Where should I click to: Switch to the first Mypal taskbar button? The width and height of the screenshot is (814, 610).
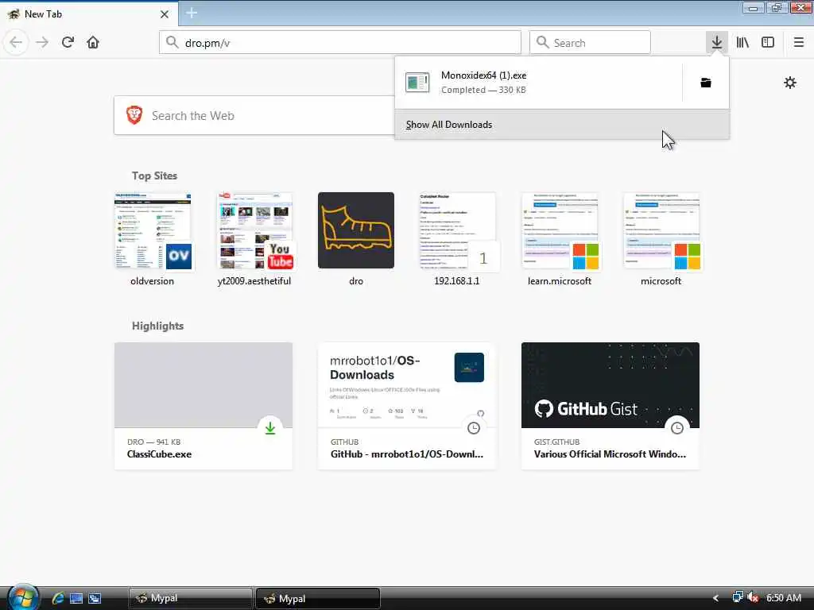(190, 598)
